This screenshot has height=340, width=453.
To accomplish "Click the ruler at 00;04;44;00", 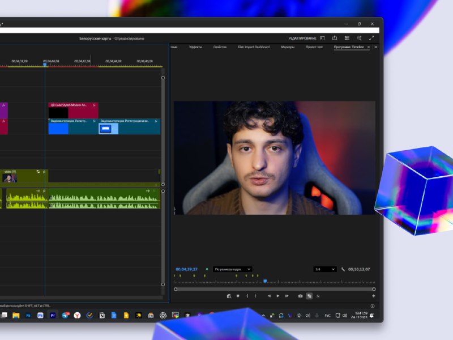I will (113, 61).
